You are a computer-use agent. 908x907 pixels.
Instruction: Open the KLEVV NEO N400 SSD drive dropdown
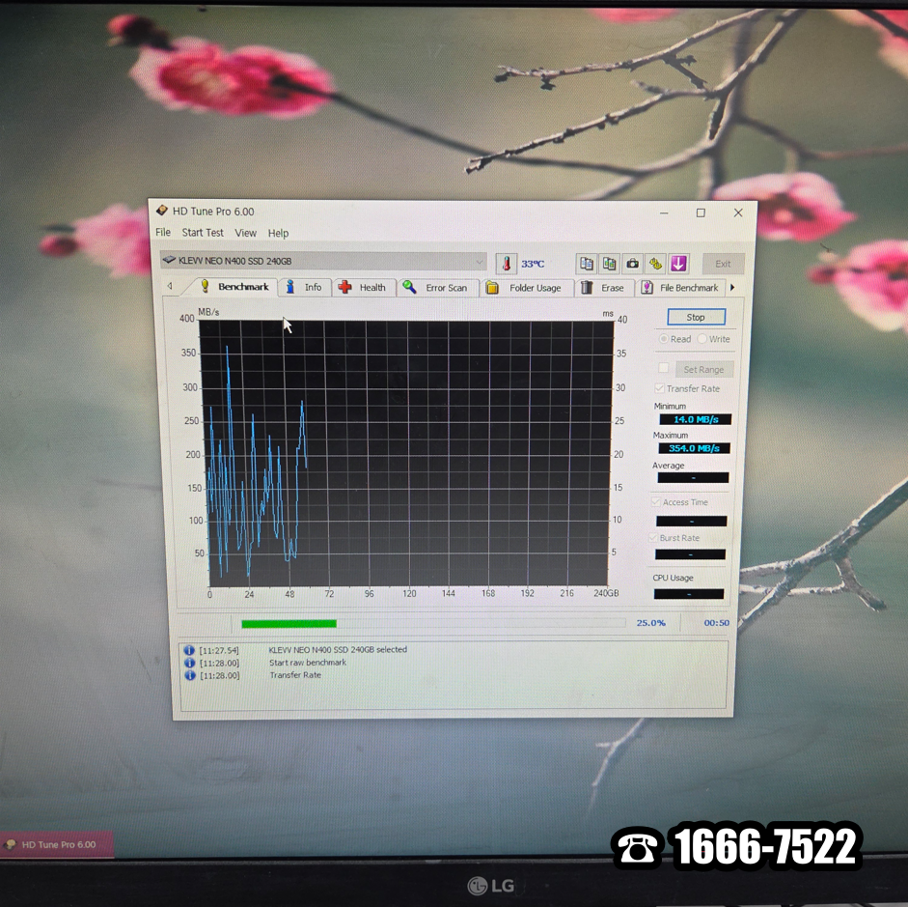(x=323, y=261)
